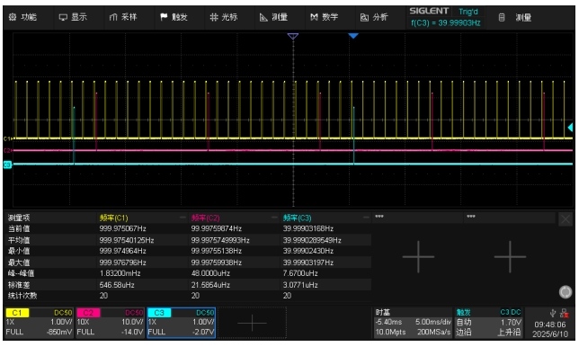Click the solid blue trigger delay marker

click(x=353, y=36)
